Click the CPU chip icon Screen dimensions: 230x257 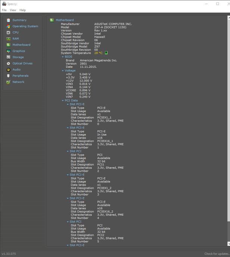(x=8, y=33)
